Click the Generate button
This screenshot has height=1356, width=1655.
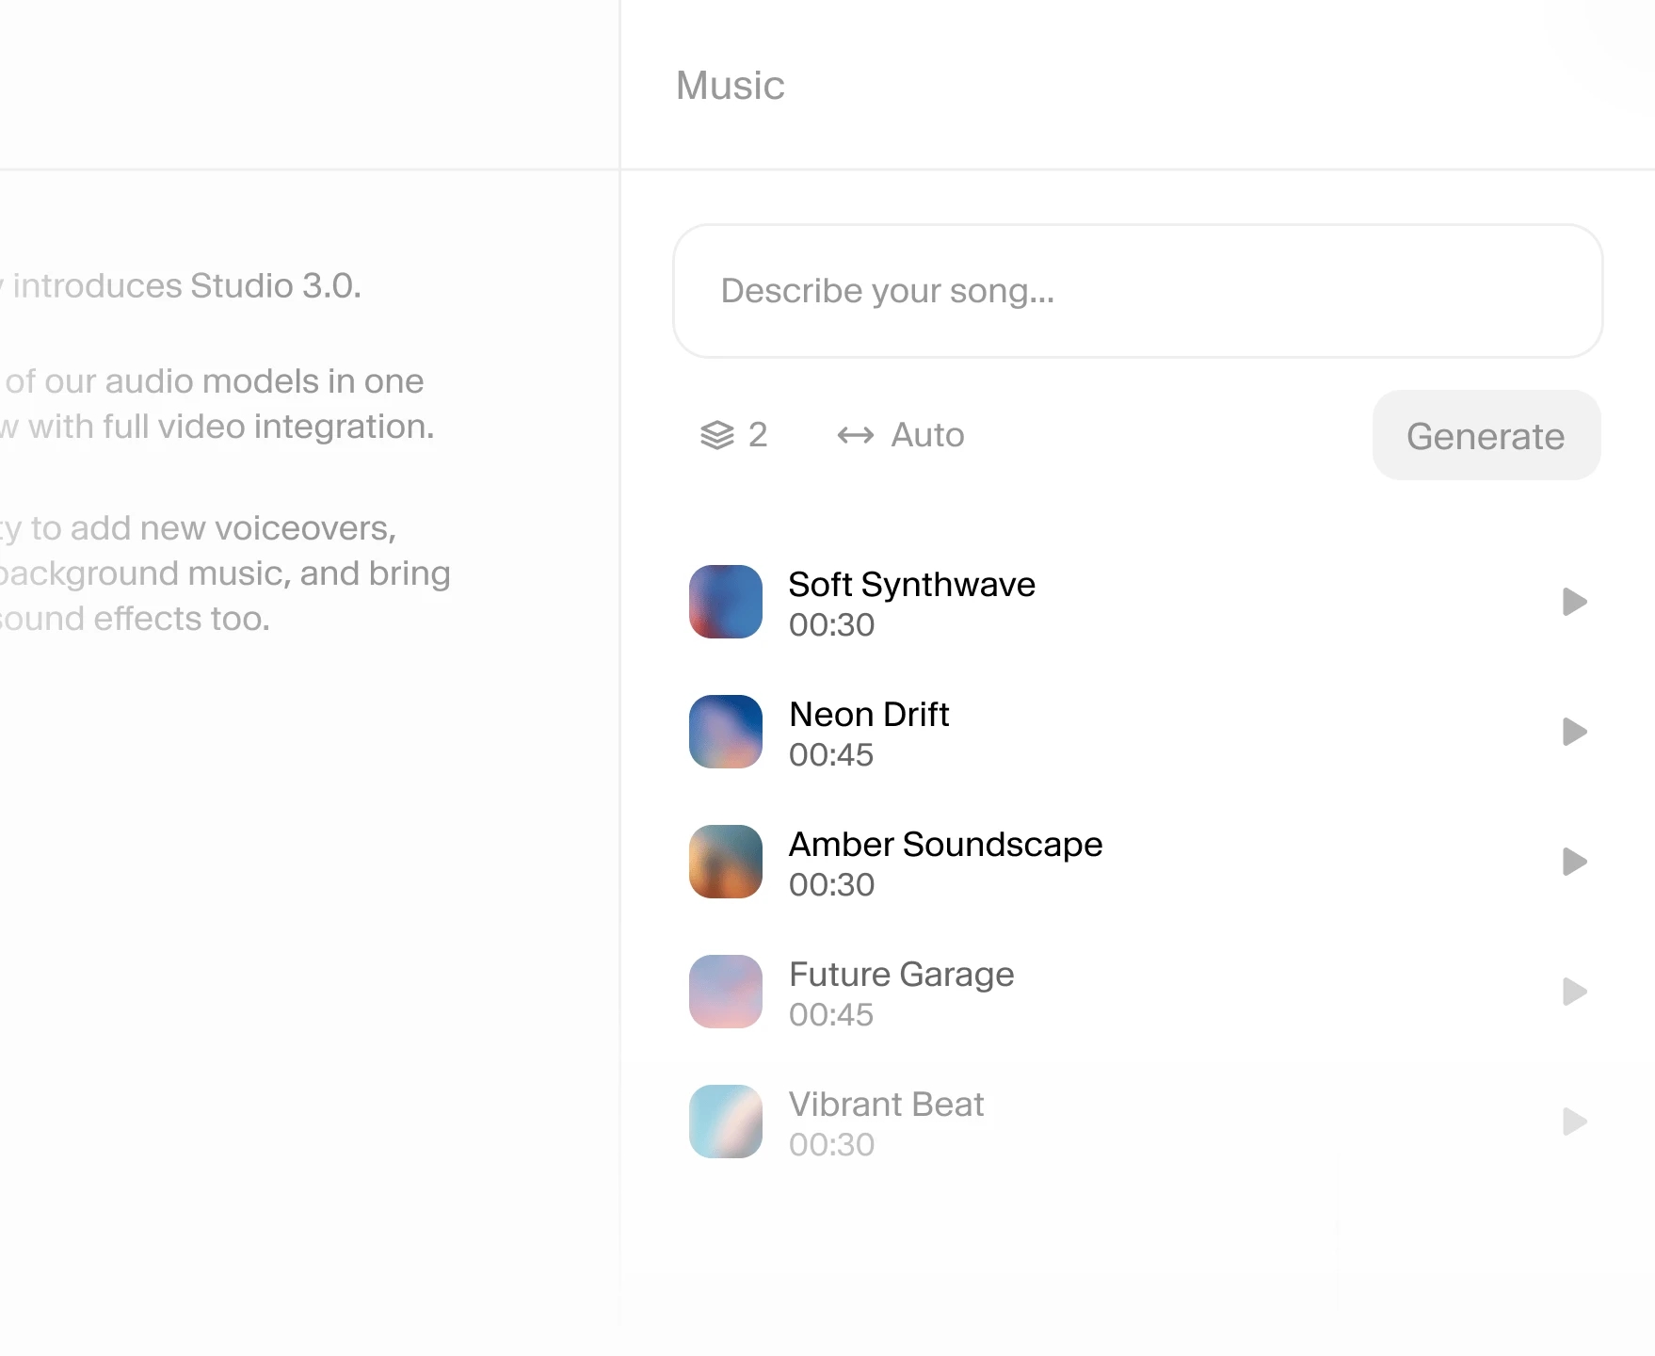(1486, 435)
